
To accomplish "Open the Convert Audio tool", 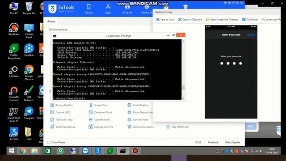I will (99, 120).
